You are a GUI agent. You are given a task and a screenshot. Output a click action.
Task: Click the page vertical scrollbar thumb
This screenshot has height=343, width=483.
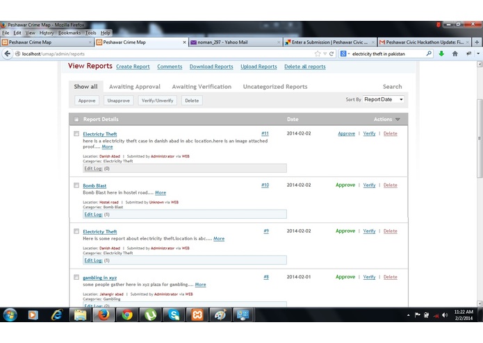[480, 138]
